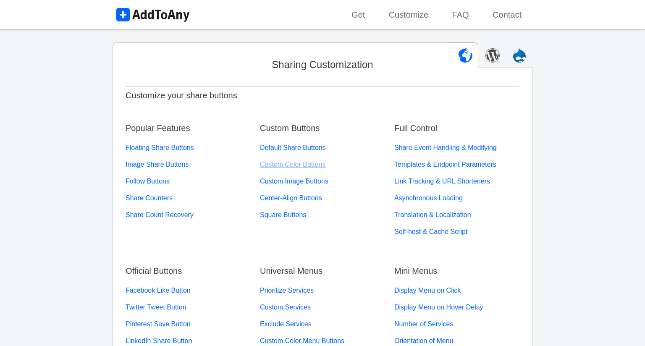
Task: Open Pinterest Save Button link
Action: (x=158, y=324)
